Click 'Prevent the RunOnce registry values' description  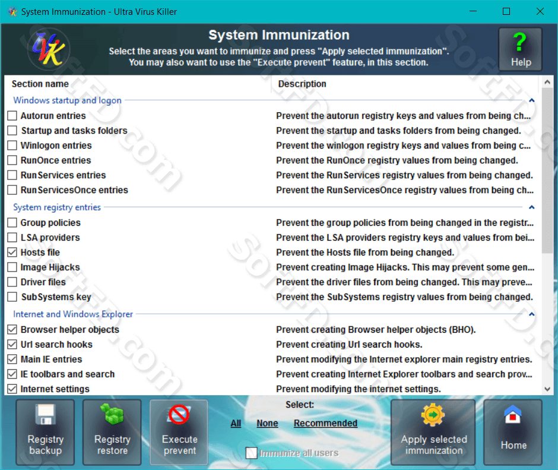pyautogui.click(x=397, y=160)
